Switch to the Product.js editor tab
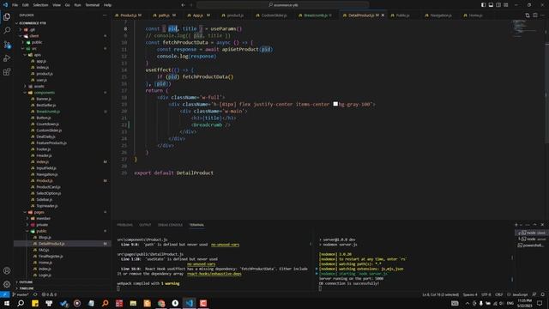The height and width of the screenshot is (309, 549). [x=129, y=15]
